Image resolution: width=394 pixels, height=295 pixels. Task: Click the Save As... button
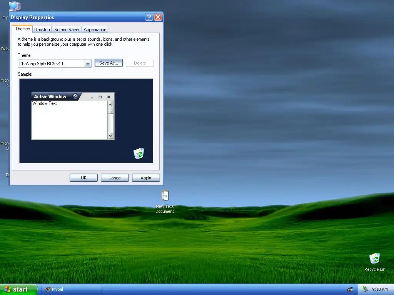tap(109, 63)
